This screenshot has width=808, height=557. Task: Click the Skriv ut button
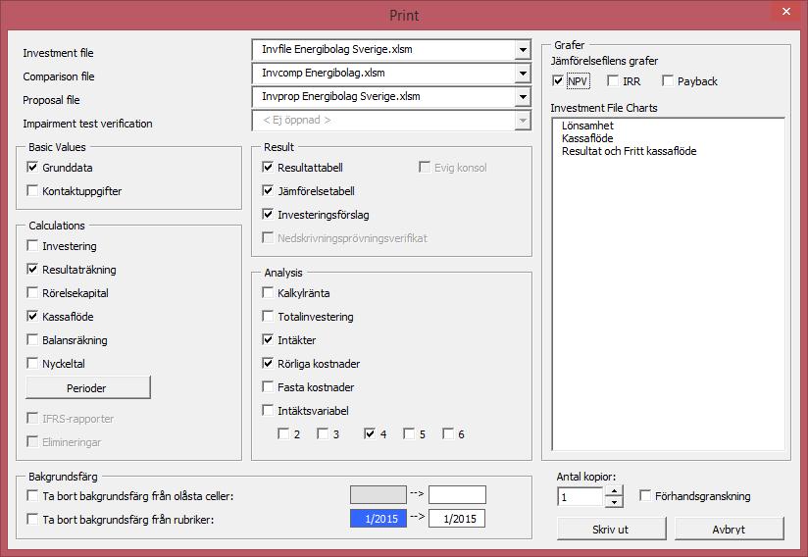point(611,529)
